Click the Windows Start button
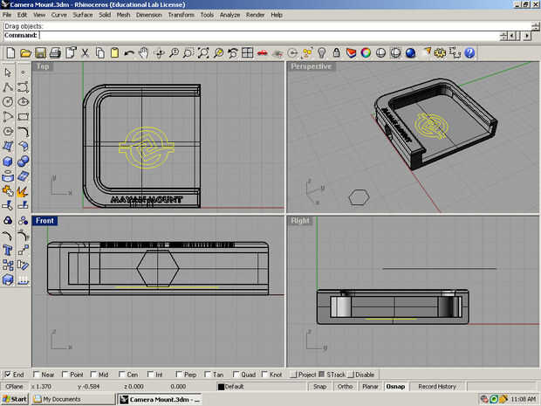 pyautogui.click(x=15, y=399)
